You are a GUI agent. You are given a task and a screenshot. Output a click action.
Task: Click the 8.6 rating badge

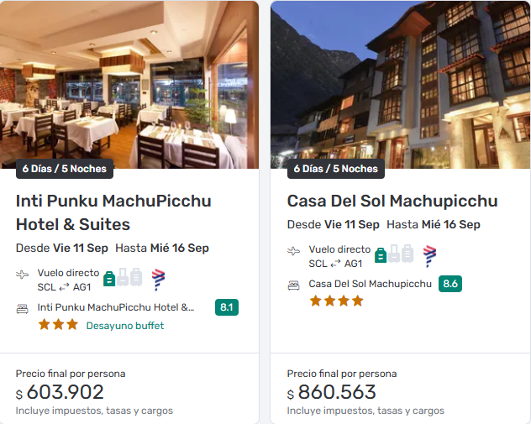coord(450,284)
